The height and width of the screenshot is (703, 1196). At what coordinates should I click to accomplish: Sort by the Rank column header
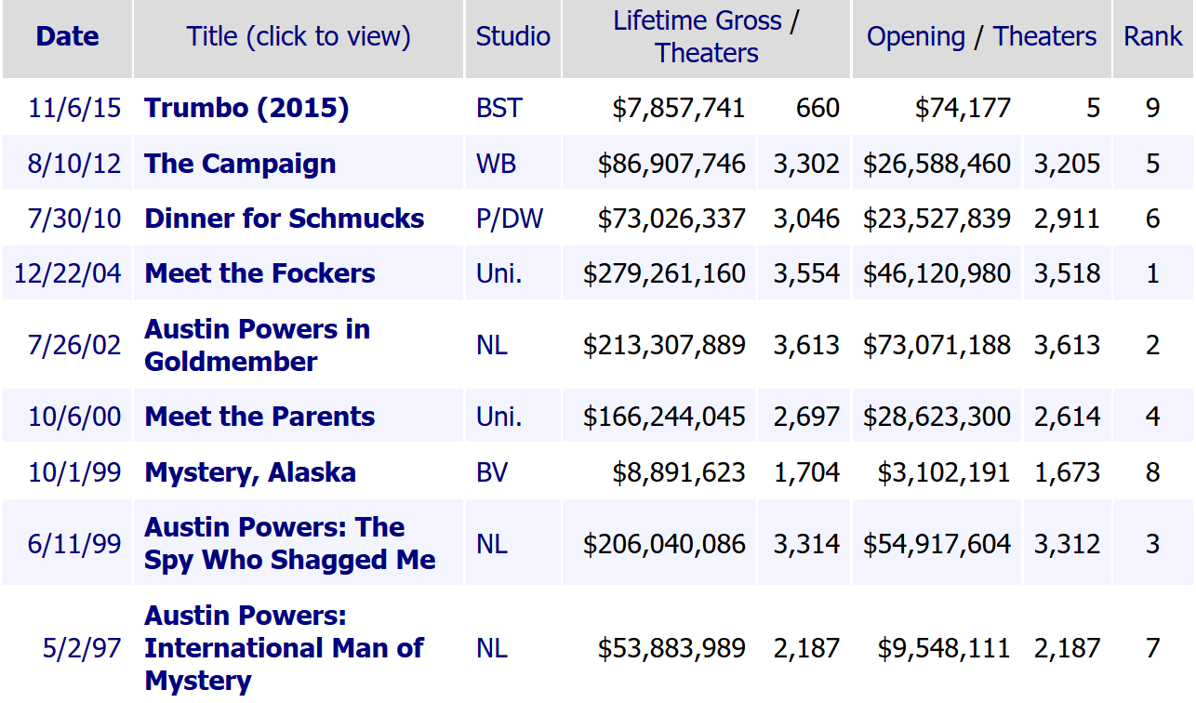coord(1152,36)
